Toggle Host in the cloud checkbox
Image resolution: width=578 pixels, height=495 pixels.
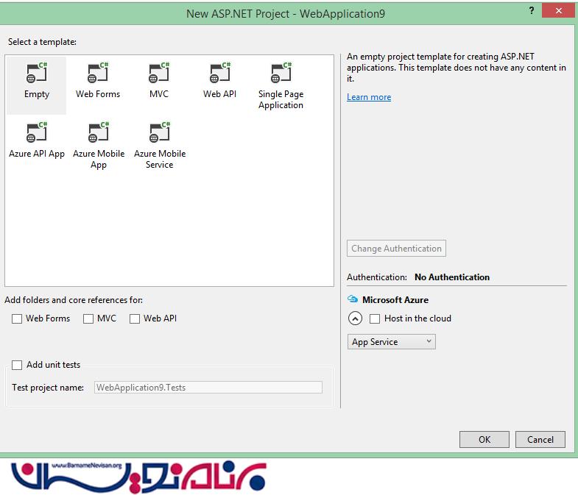375,318
